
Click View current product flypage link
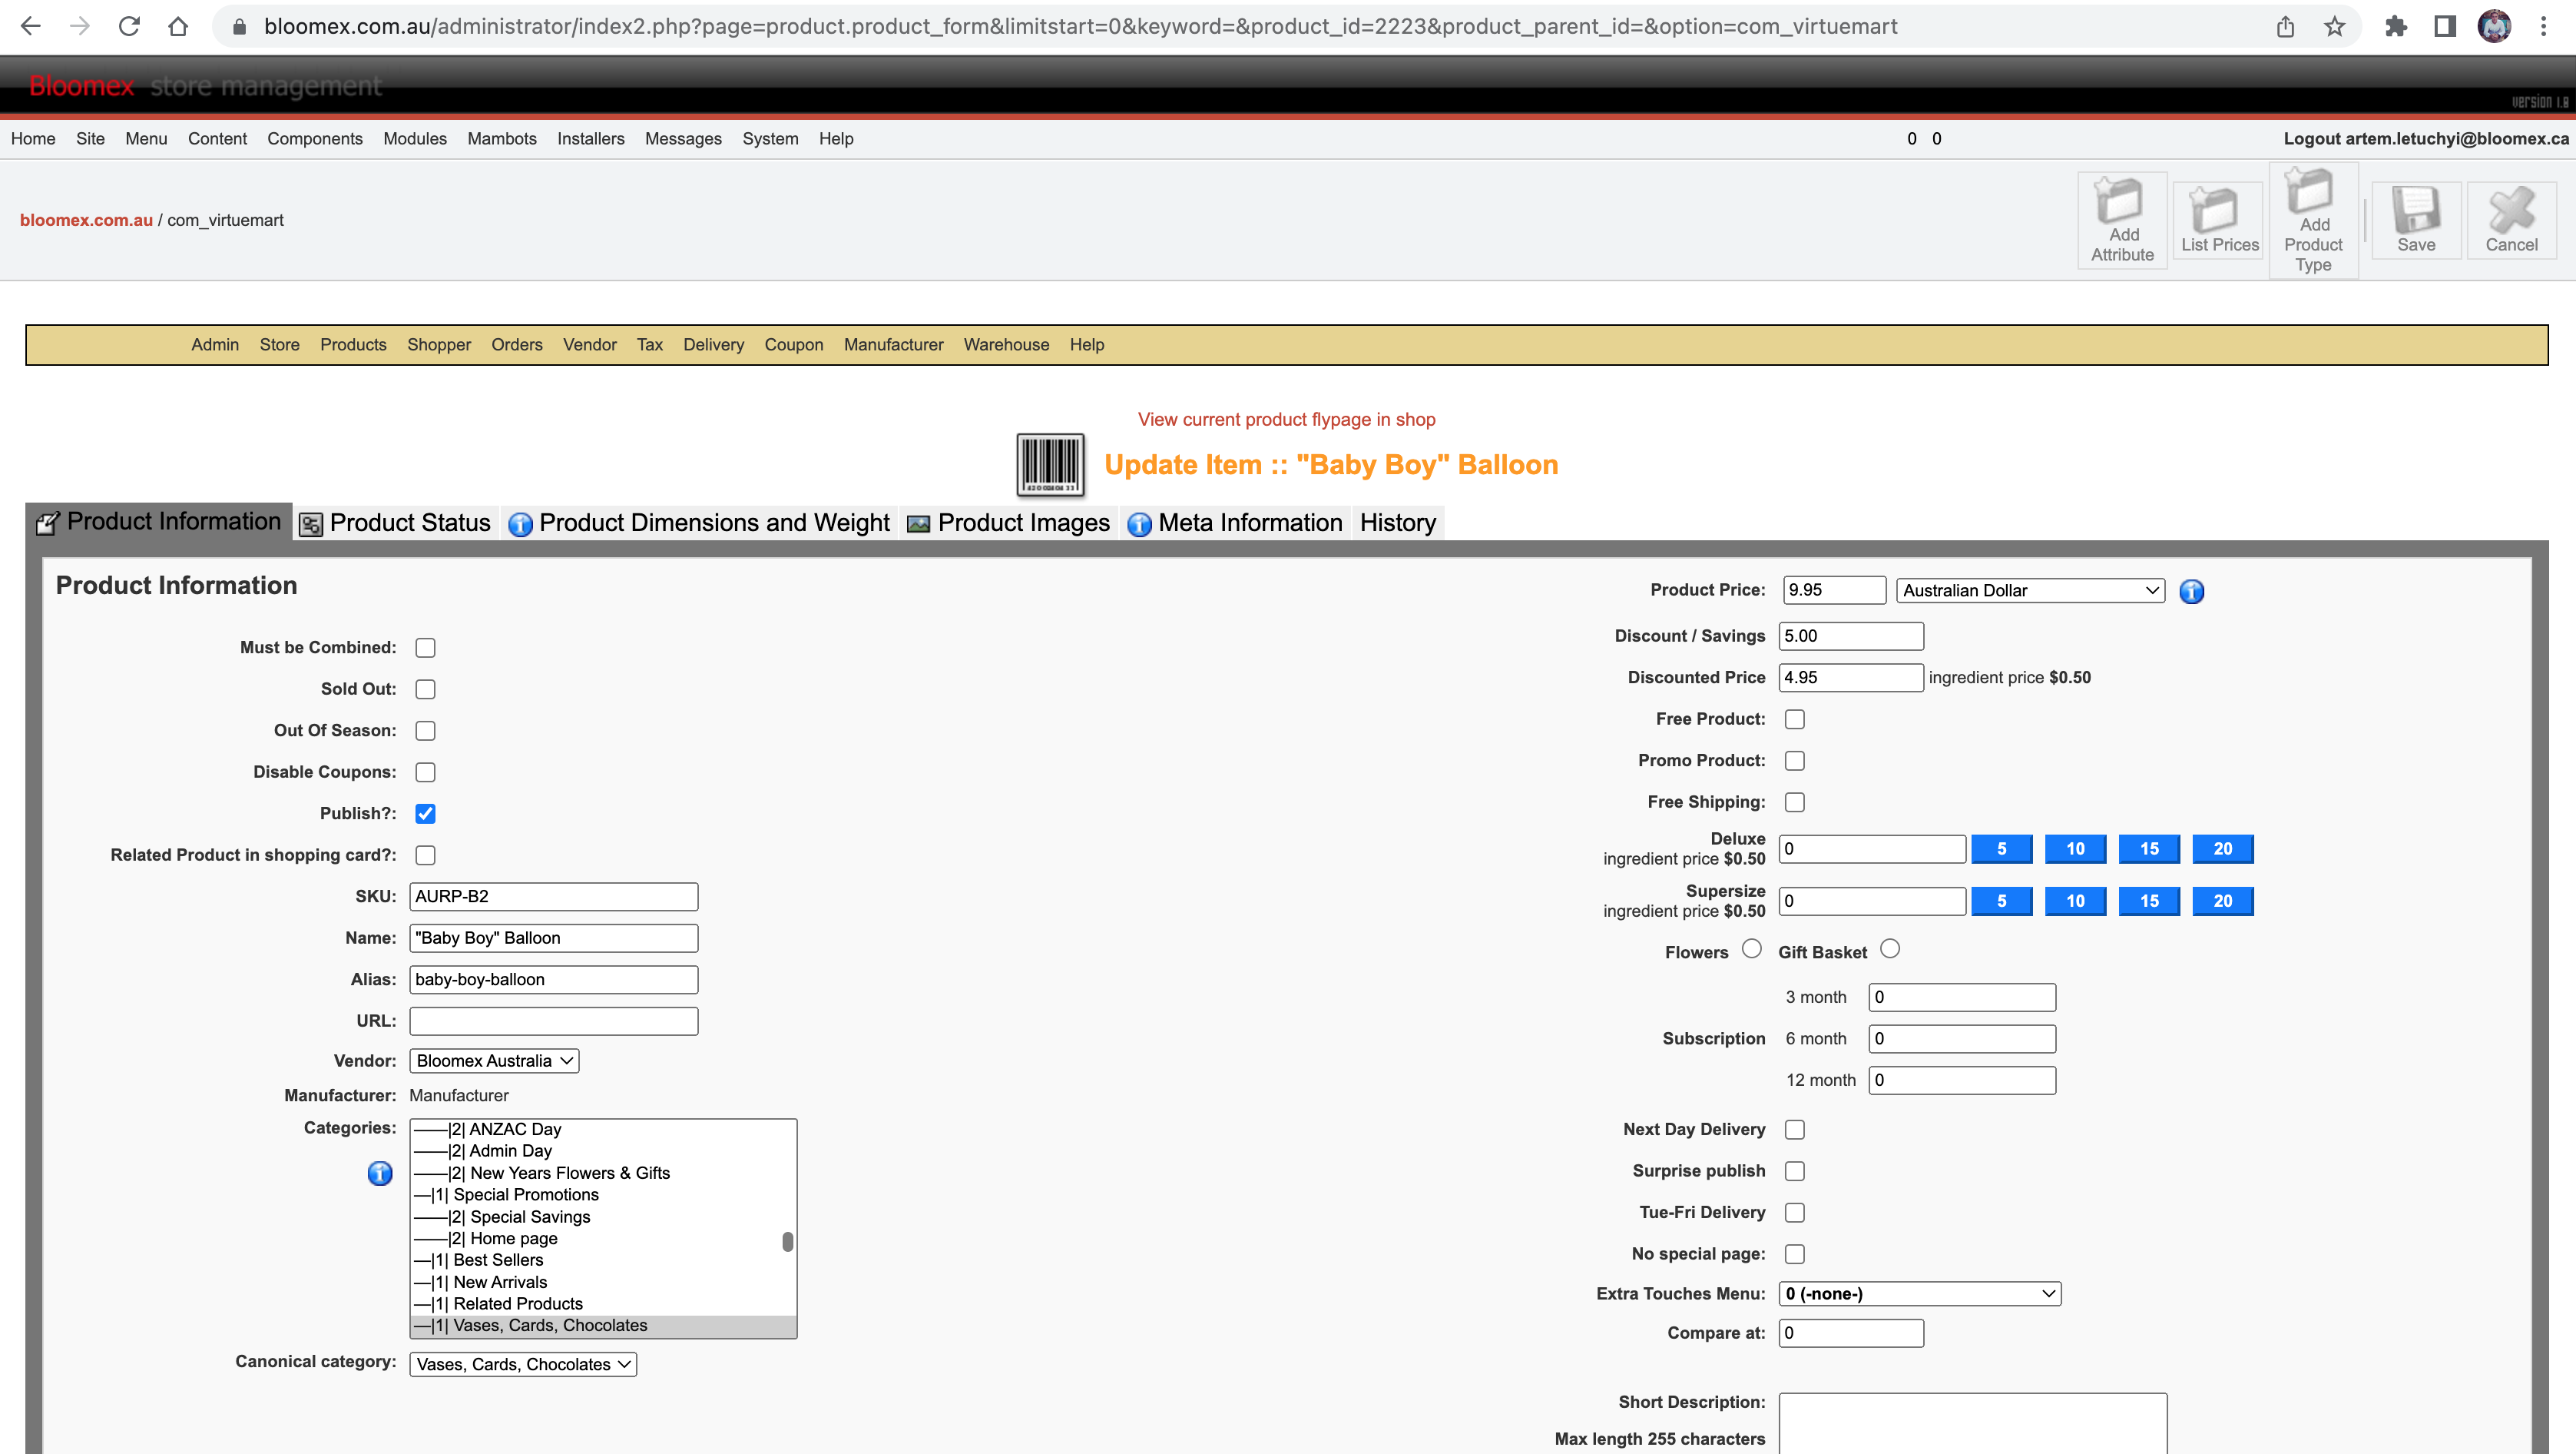click(x=1287, y=420)
